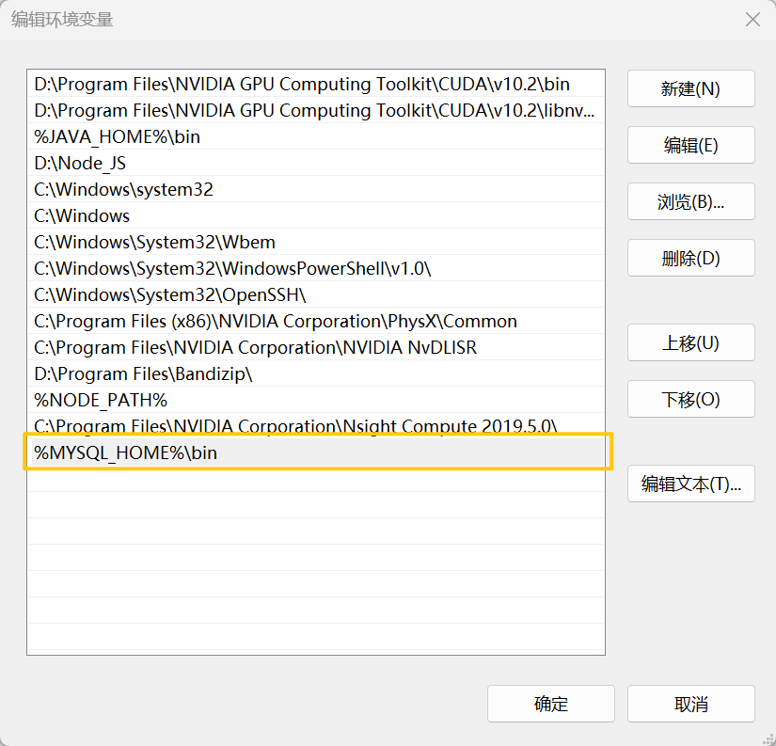Confirm changes with the 确定 button

550,703
